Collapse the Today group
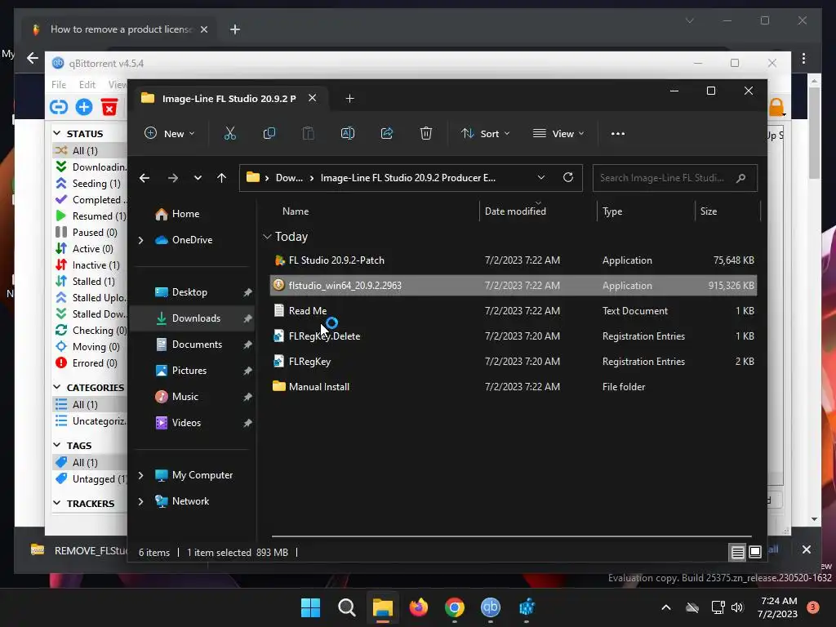This screenshot has width=836, height=627. pos(267,237)
